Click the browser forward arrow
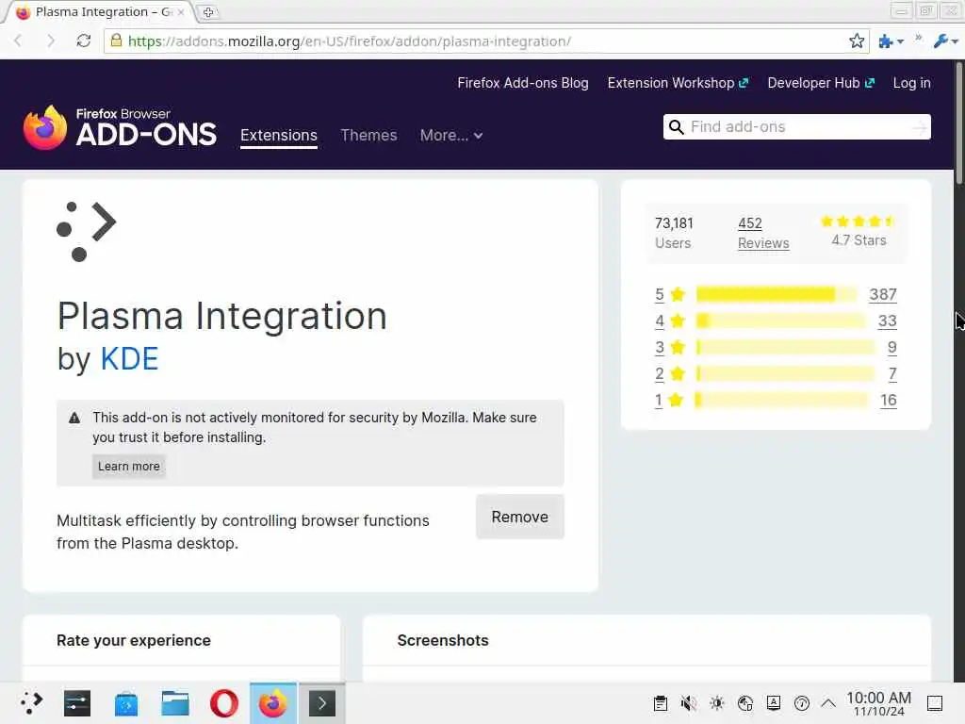This screenshot has width=965, height=724. point(51,41)
